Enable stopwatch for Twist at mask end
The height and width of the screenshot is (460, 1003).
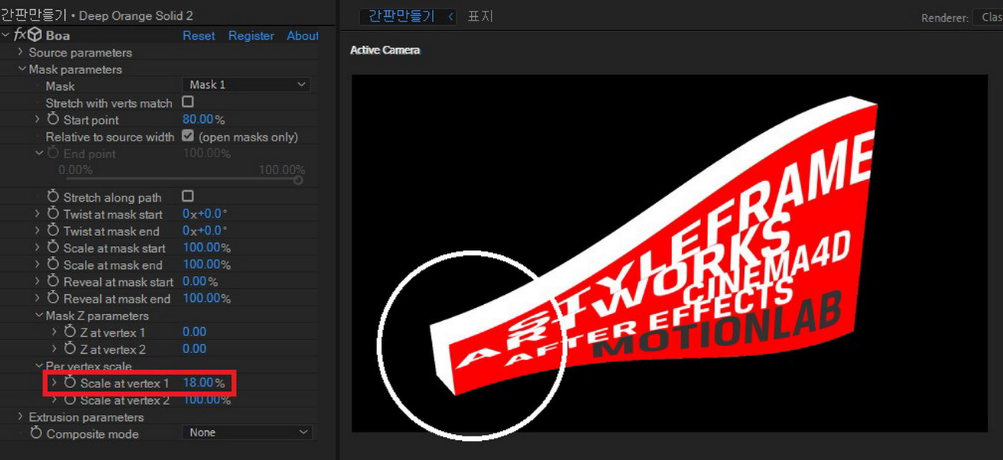53,231
